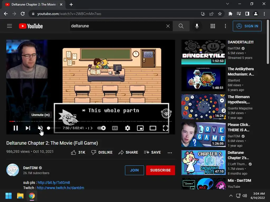This screenshot has height=202, width=270.
Task: Open the bit.ly/TxtGm8 link
Action: (54, 183)
